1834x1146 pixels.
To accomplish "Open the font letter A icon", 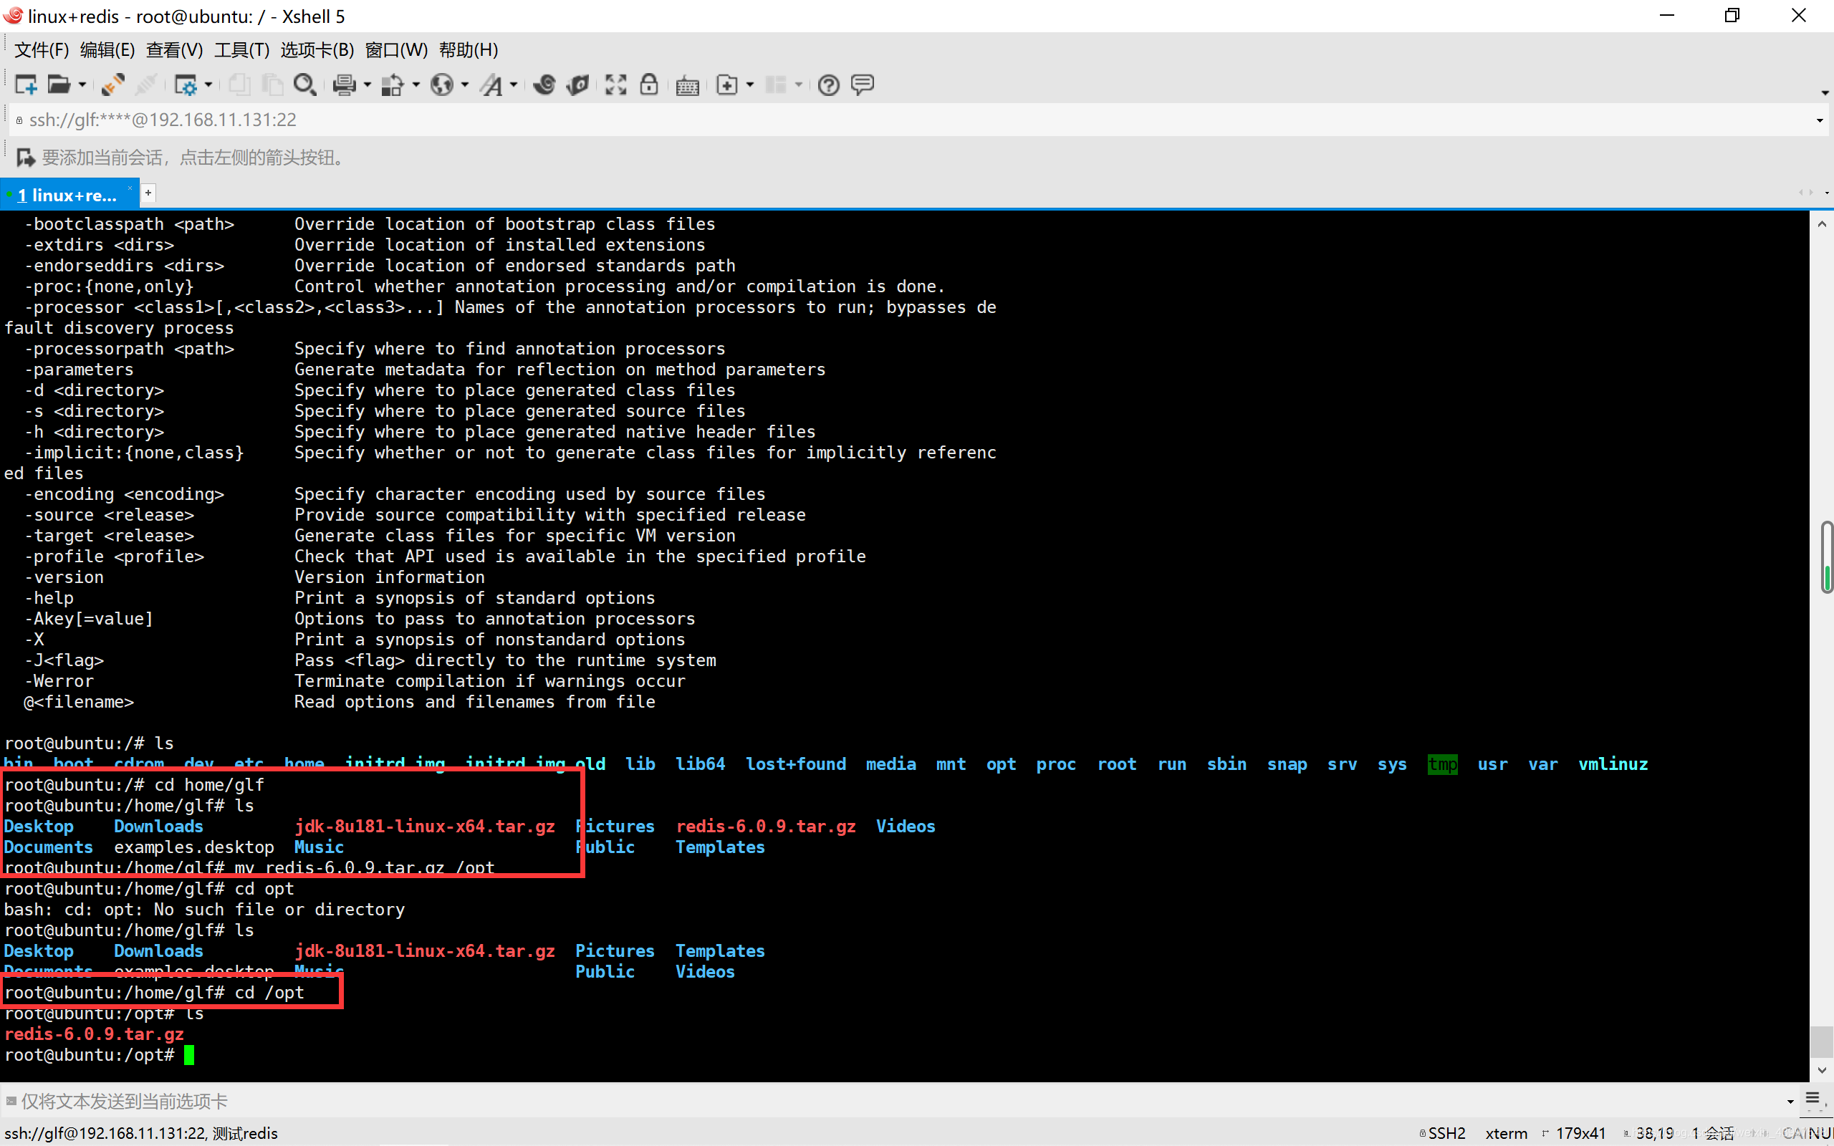I will (x=493, y=85).
